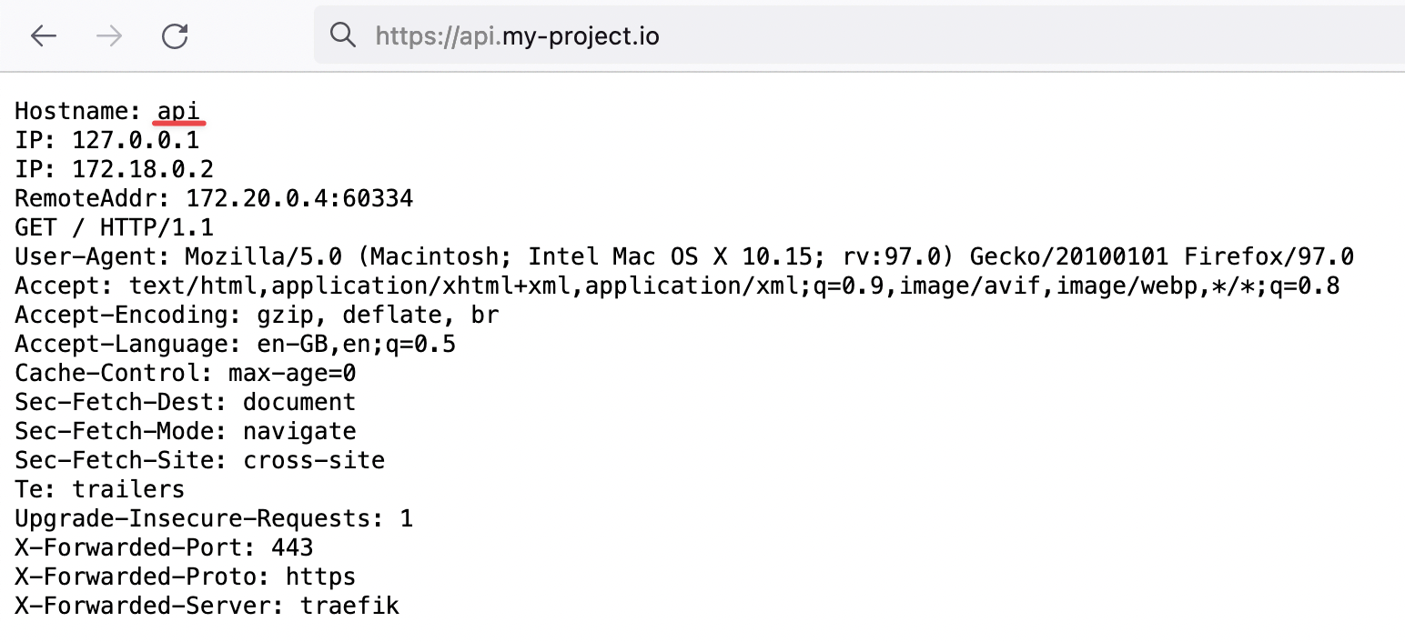Click the 127.0.0.1 IP line

107,140
